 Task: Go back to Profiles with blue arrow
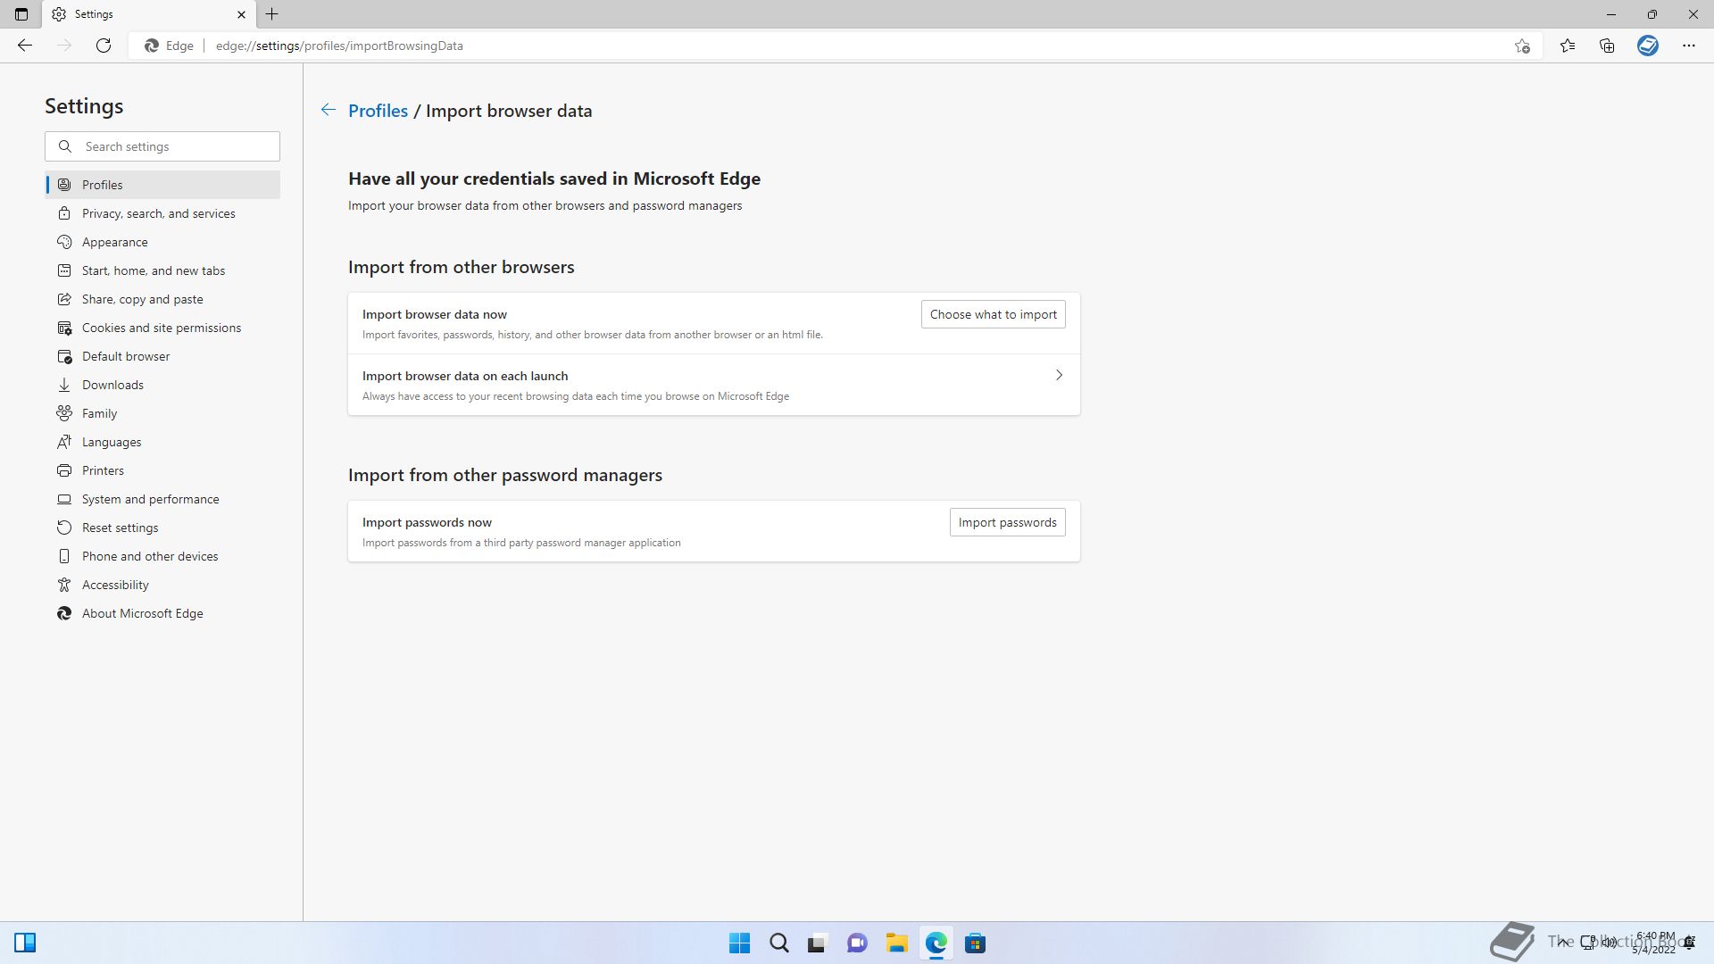329,110
